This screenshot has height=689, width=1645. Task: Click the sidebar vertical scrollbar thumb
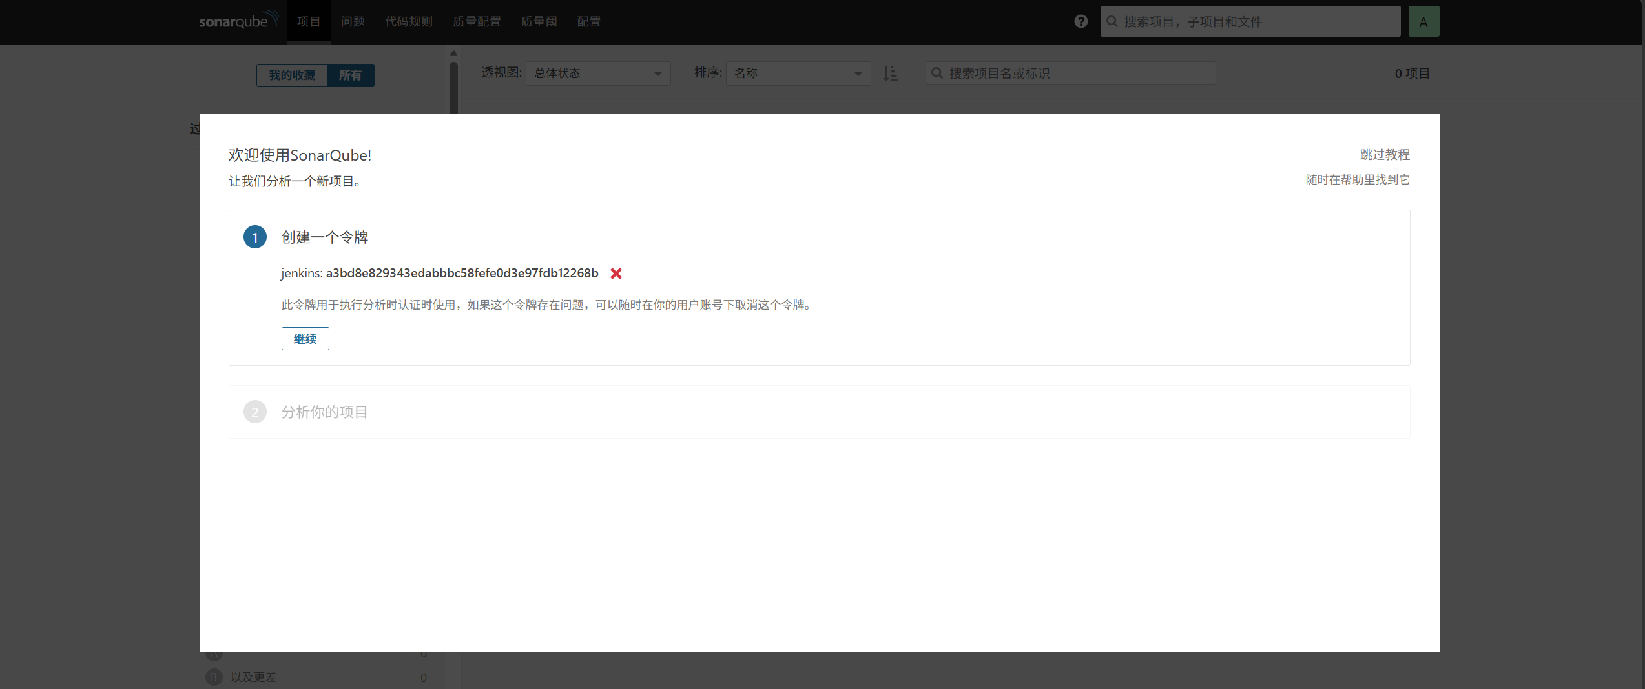click(453, 87)
